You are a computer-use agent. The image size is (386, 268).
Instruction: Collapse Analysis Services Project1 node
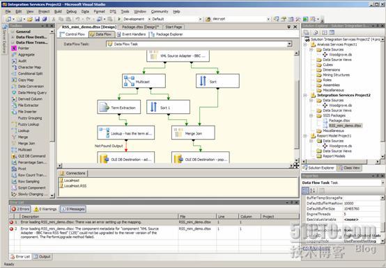click(x=305, y=44)
